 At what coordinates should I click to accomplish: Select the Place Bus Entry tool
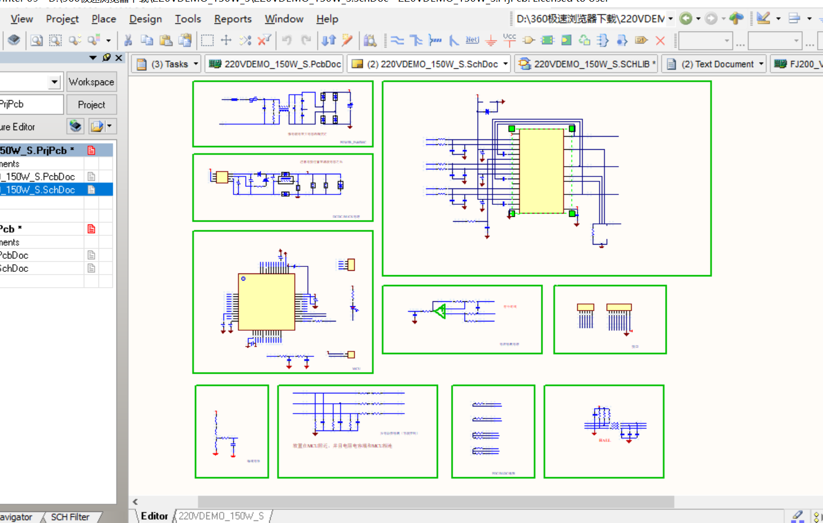[x=453, y=40]
